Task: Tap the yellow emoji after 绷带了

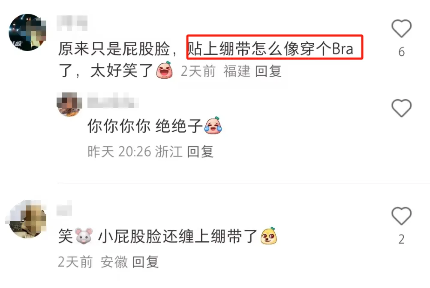Action: coord(268,236)
